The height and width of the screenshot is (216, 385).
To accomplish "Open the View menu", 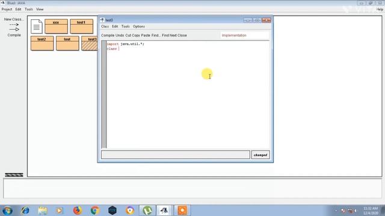I will coord(40,10).
